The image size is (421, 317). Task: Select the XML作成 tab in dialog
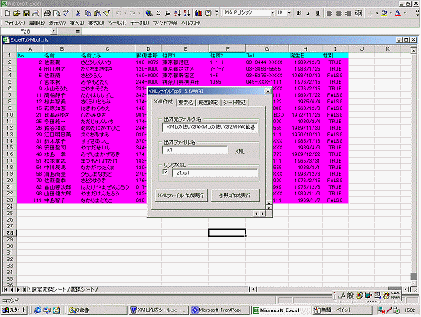(163, 102)
